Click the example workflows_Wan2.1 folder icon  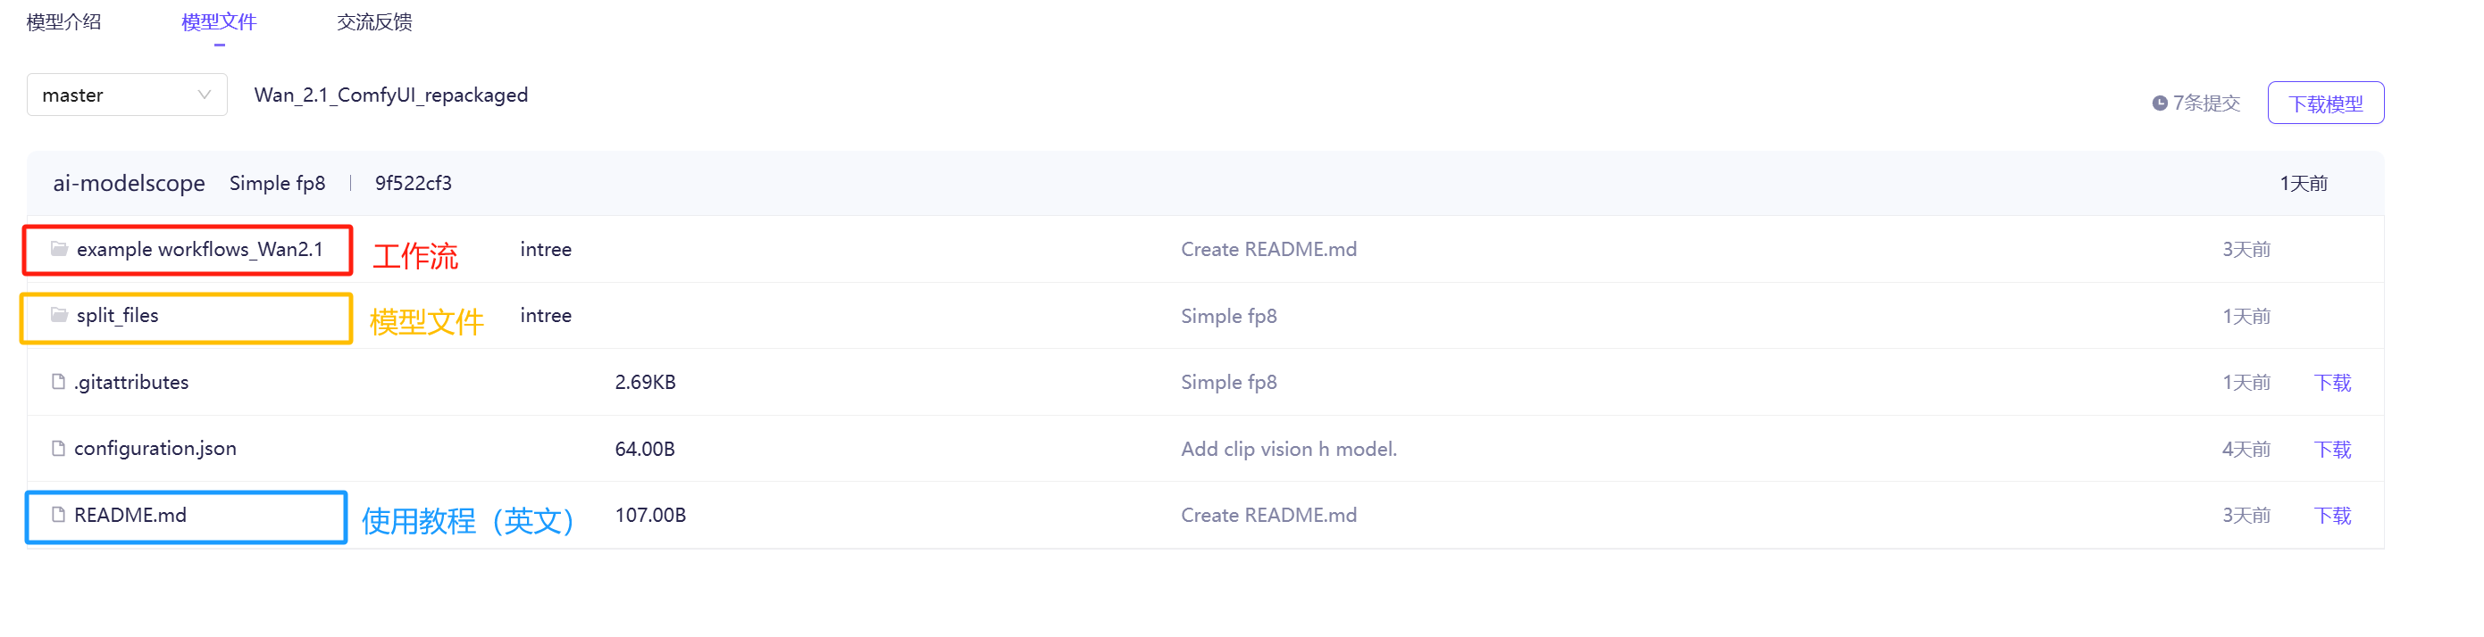[59, 250]
